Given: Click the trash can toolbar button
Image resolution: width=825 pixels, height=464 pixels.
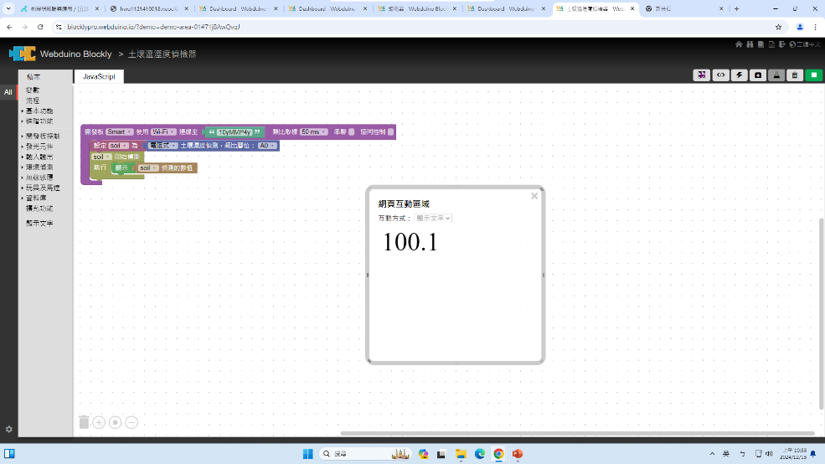Looking at the screenshot, I should tap(796, 75).
